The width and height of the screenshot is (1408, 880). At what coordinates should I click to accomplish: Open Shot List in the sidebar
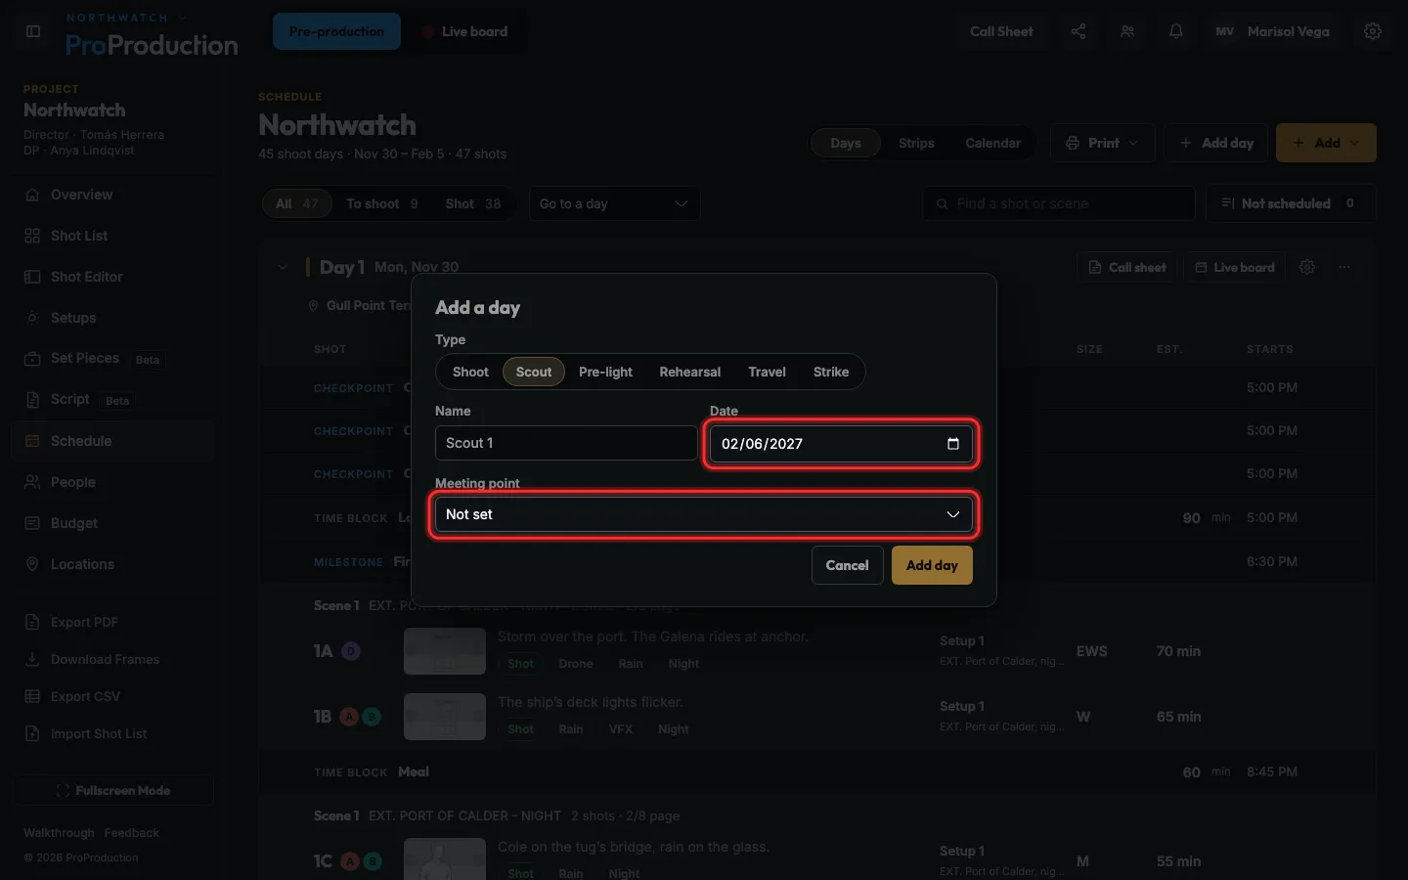(113, 236)
